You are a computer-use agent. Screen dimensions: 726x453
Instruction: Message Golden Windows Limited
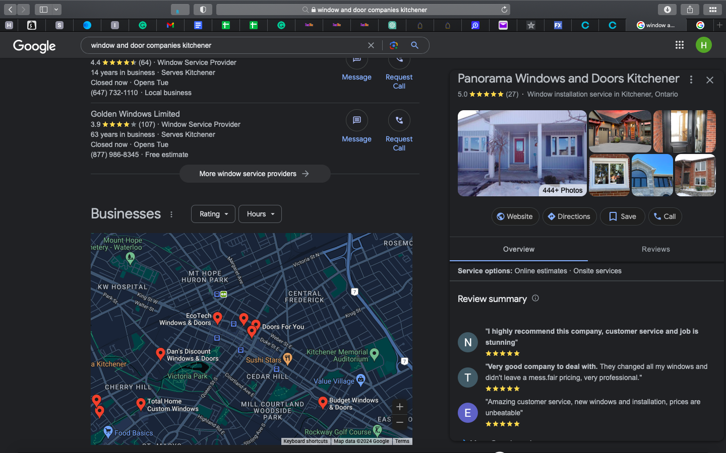pyautogui.click(x=356, y=127)
